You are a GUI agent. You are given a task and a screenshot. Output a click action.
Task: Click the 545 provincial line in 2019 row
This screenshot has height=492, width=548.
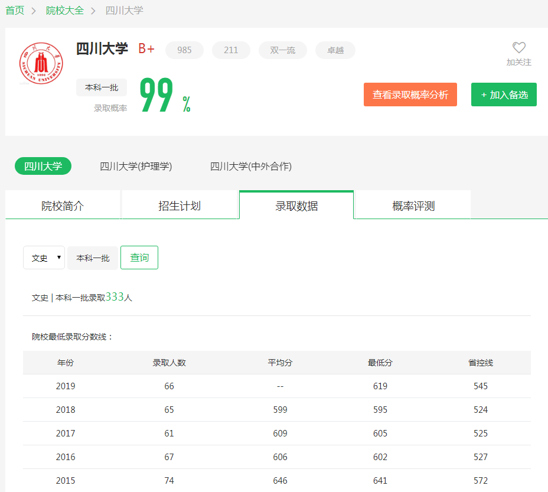click(481, 386)
